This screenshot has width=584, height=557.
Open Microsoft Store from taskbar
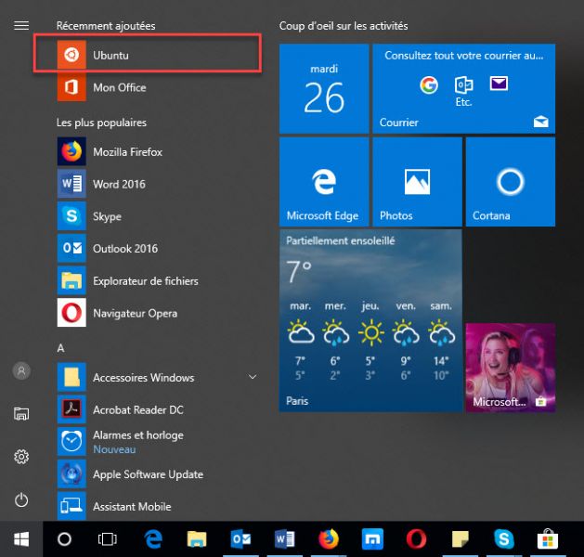point(548,539)
